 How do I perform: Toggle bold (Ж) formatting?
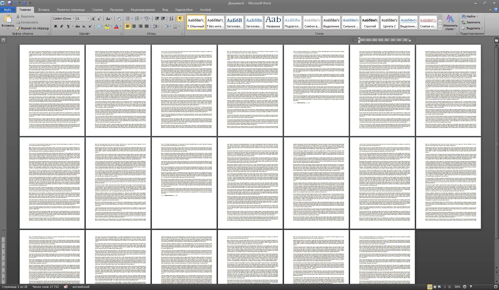click(56, 26)
